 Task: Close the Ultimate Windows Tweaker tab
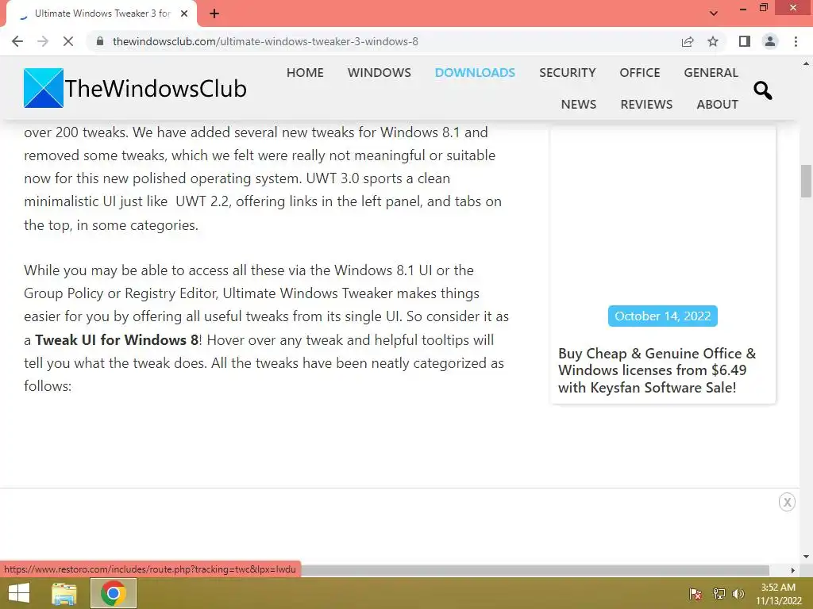(x=184, y=13)
